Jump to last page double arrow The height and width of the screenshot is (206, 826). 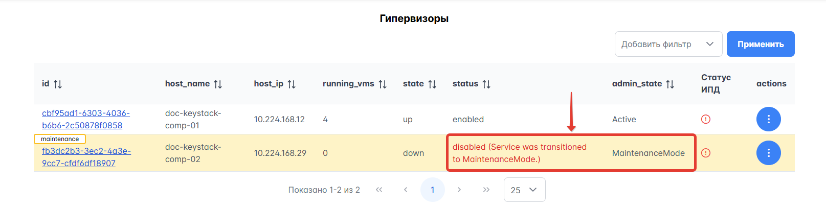486,190
